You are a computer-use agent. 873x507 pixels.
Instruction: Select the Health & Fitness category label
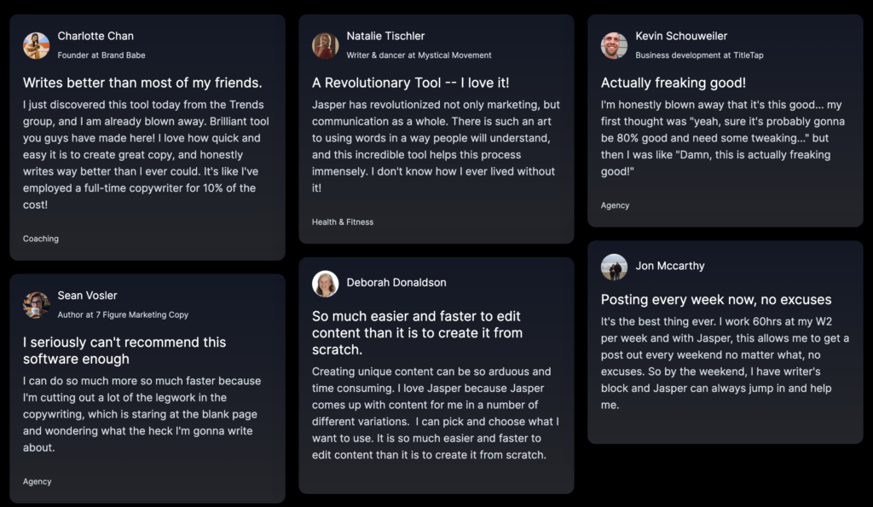[343, 222]
